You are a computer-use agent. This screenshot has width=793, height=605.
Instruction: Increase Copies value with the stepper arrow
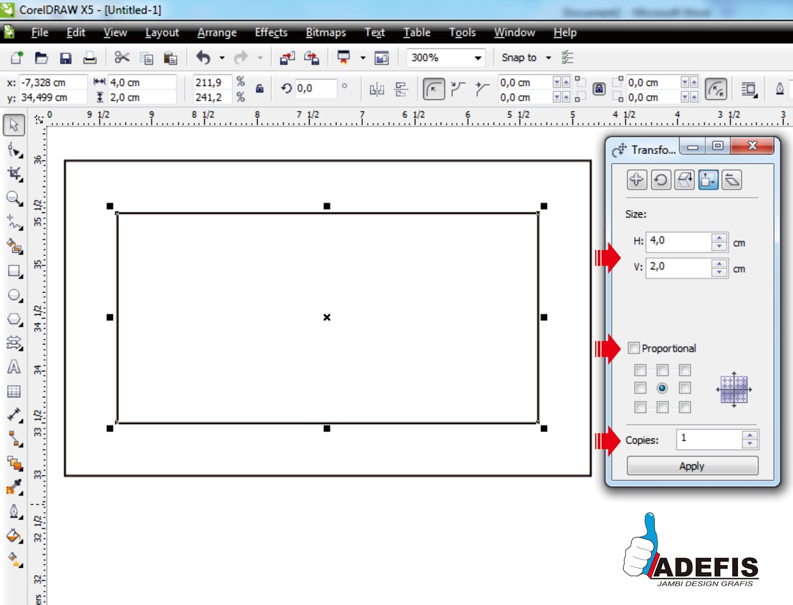[x=749, y=436]
